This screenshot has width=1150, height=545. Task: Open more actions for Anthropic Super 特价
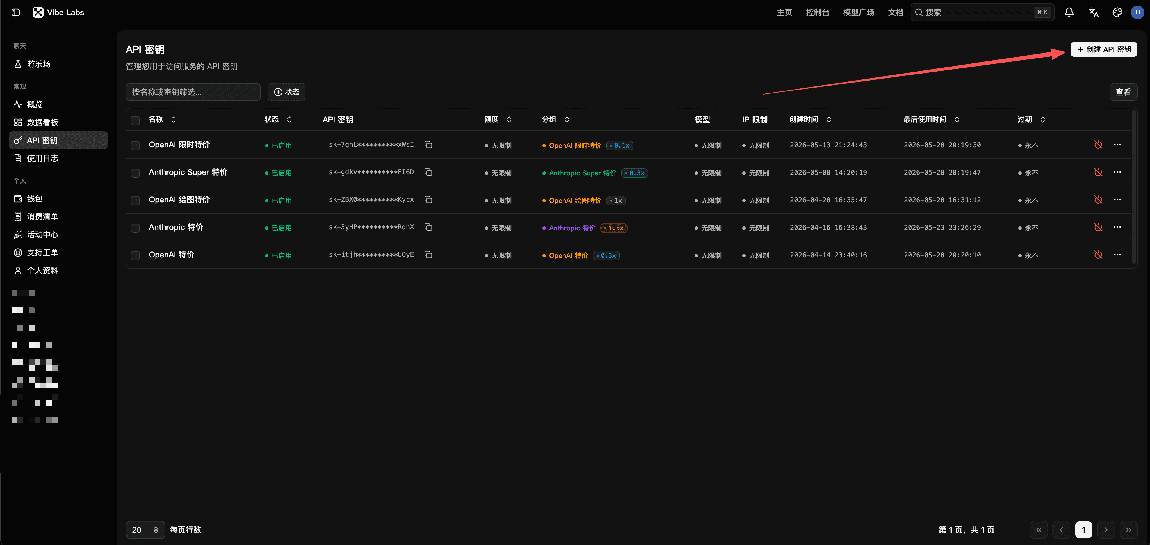pyautogui.click(x=1117, y=172)
